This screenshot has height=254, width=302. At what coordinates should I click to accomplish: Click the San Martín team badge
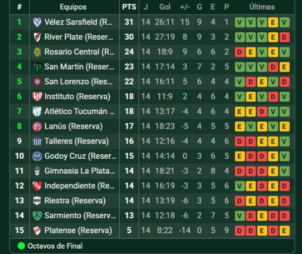37,67
